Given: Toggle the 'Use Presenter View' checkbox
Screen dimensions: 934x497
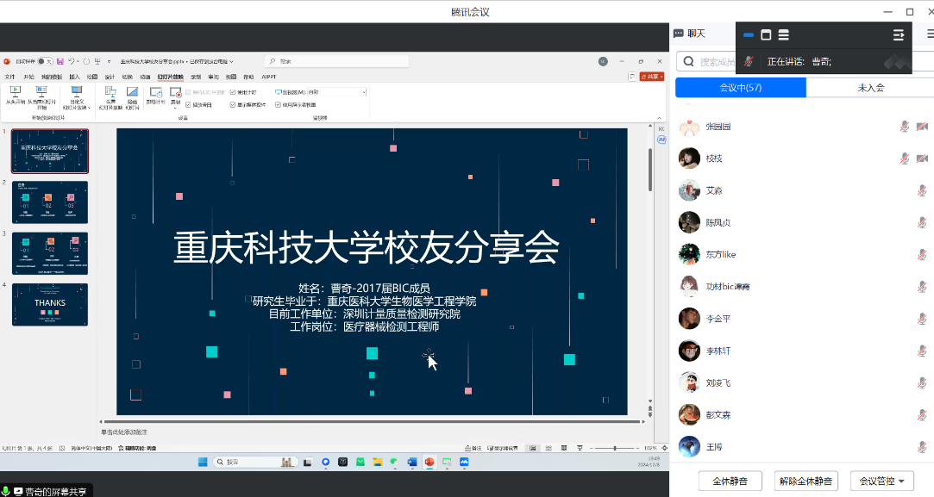Looking at the screenshot, I should (x=279, y=105).
